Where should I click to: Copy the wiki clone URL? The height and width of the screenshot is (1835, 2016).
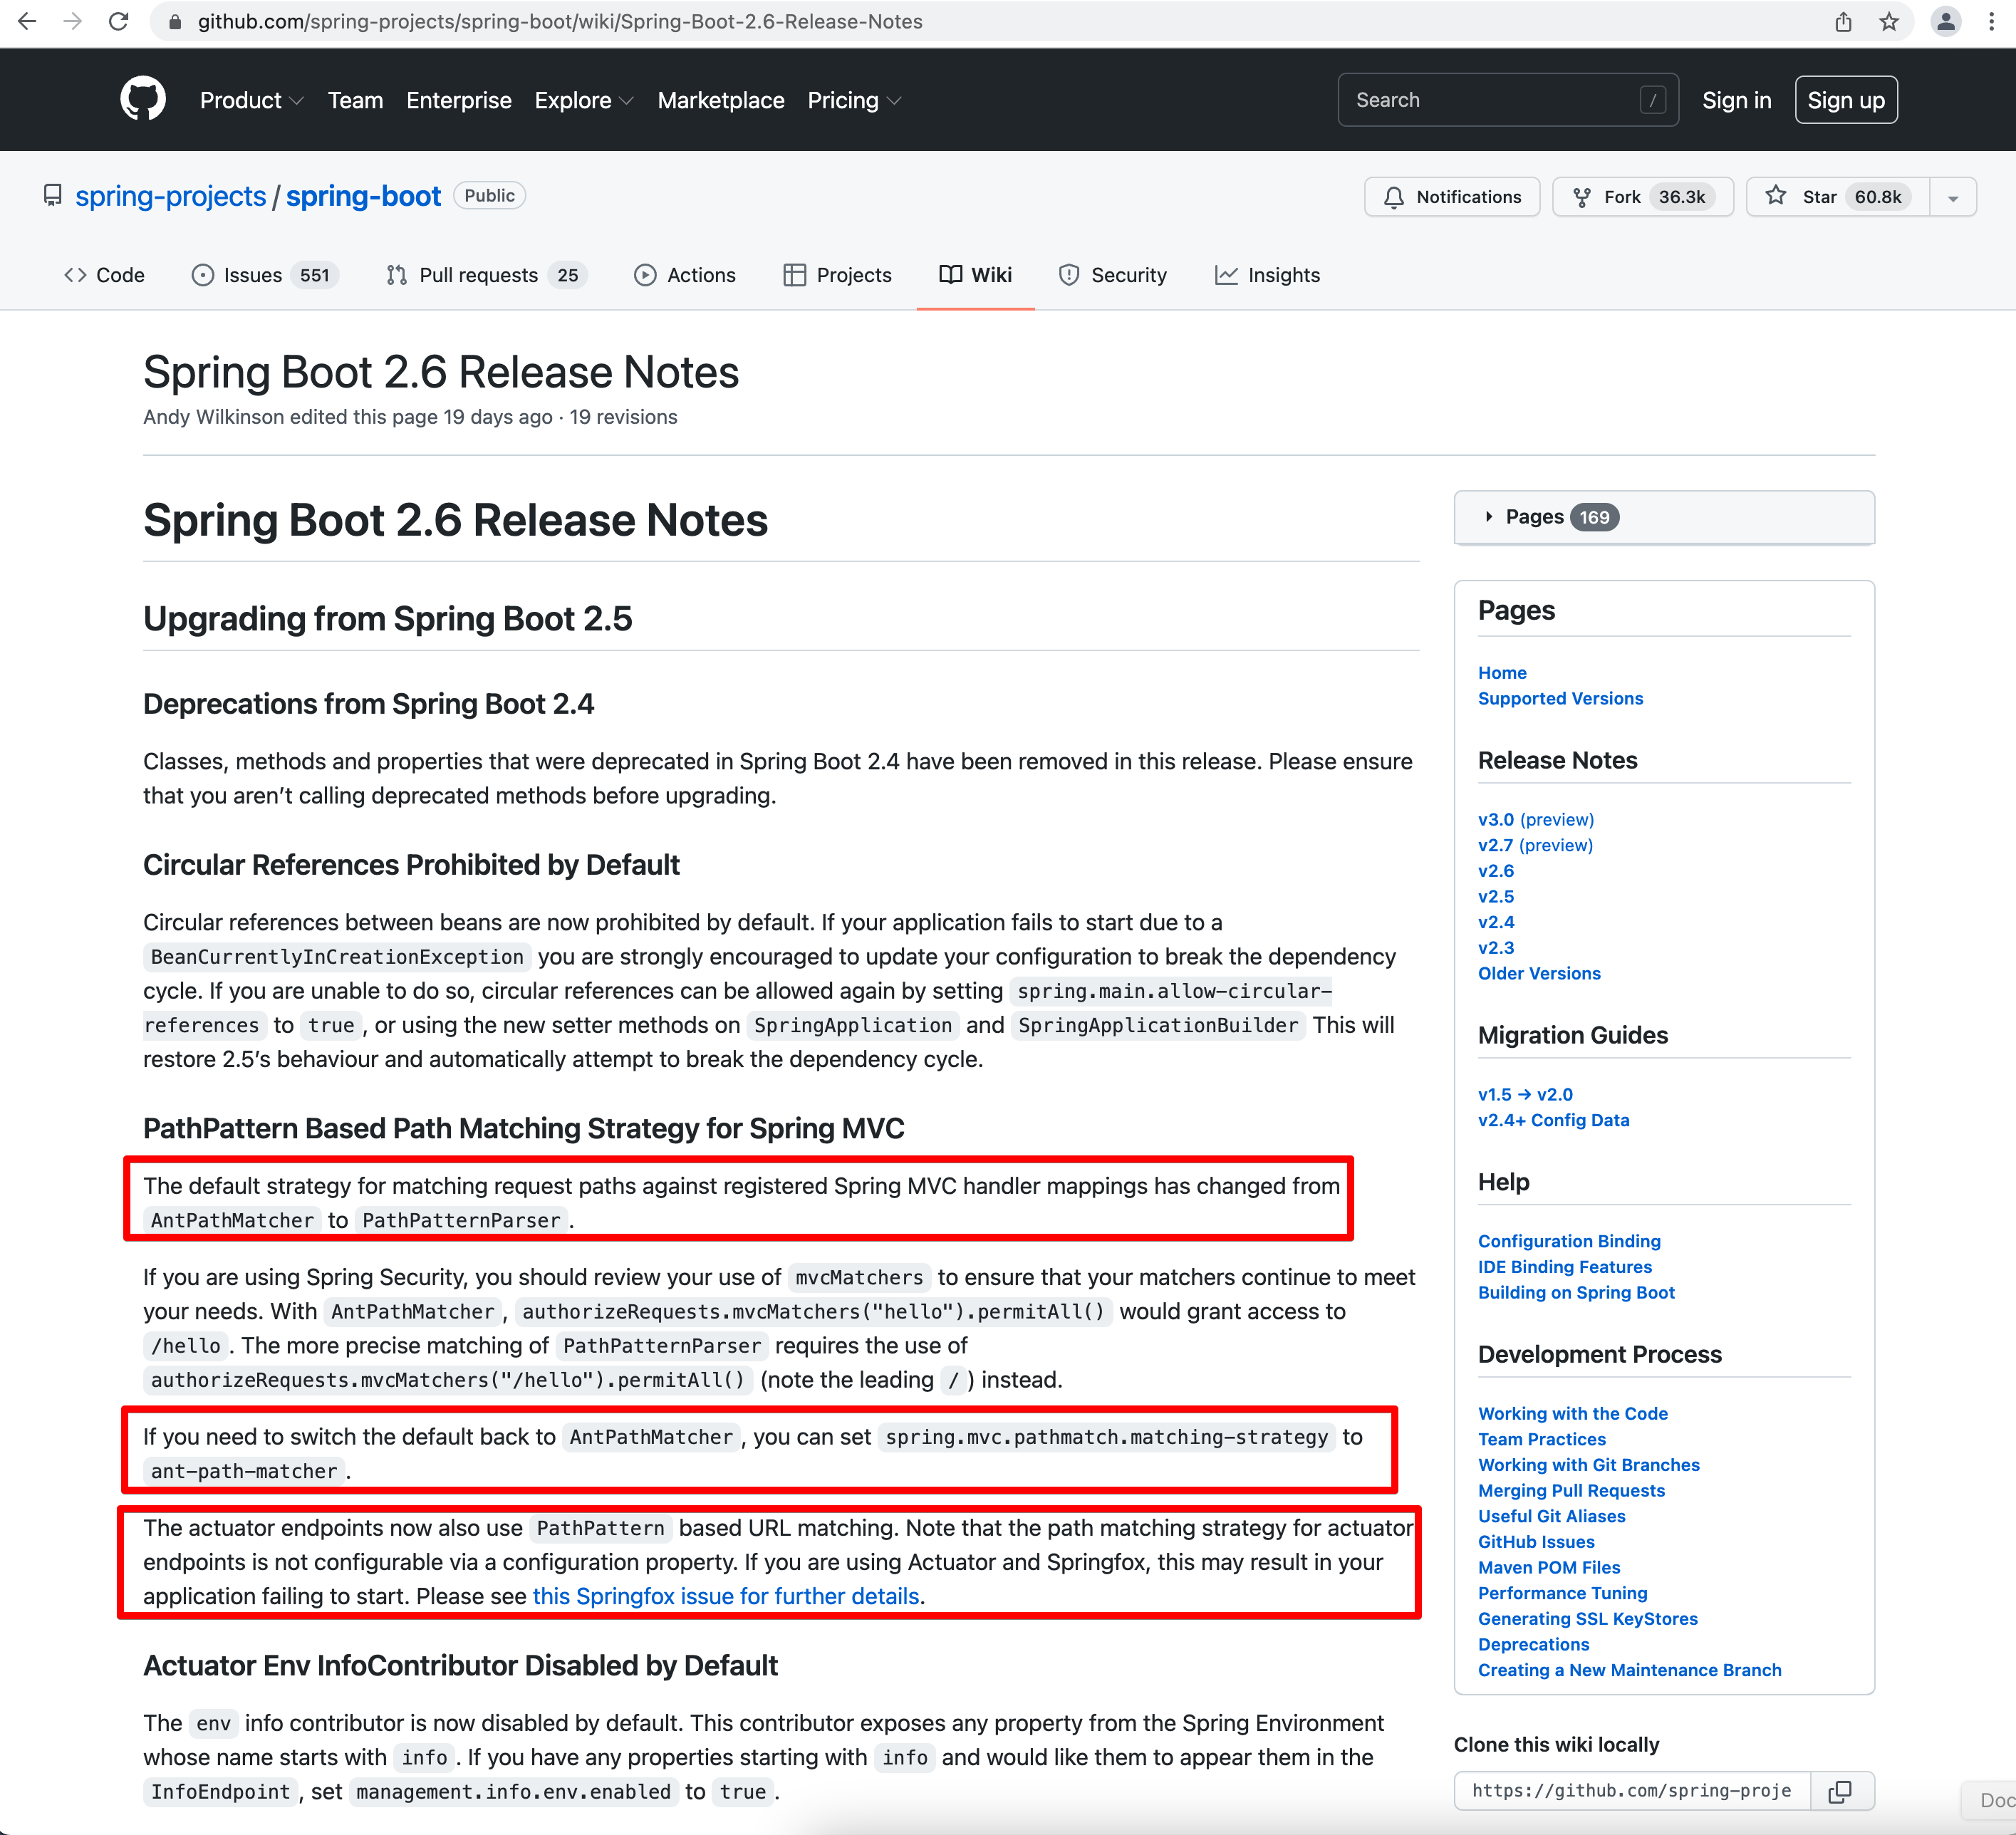coord(1842,1791)
